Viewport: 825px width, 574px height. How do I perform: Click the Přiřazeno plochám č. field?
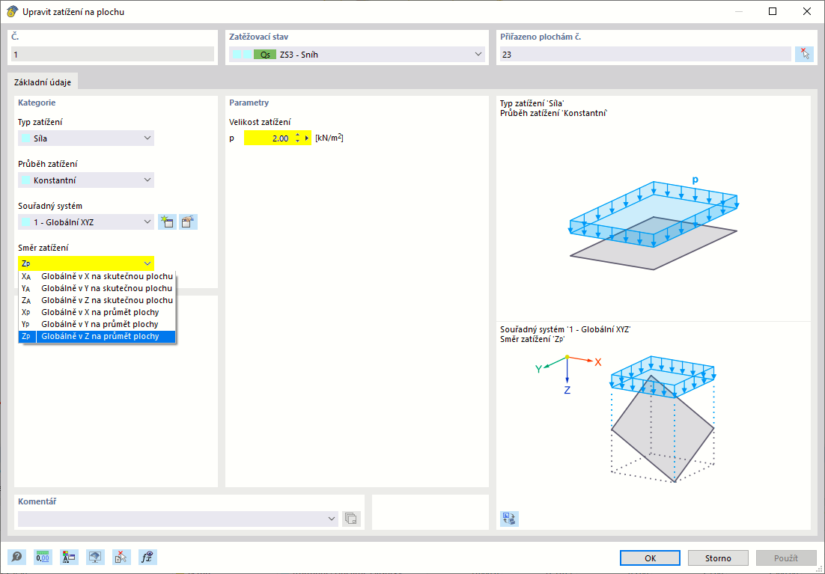pos(645,54)
